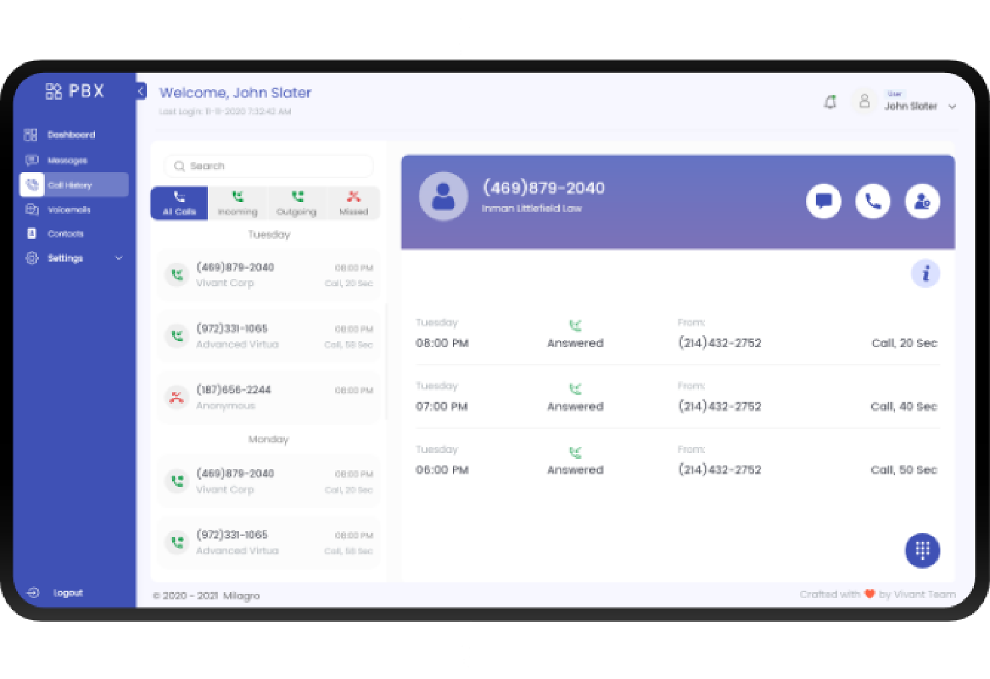Select the Outgoing calls tab

tap(296, 203)
